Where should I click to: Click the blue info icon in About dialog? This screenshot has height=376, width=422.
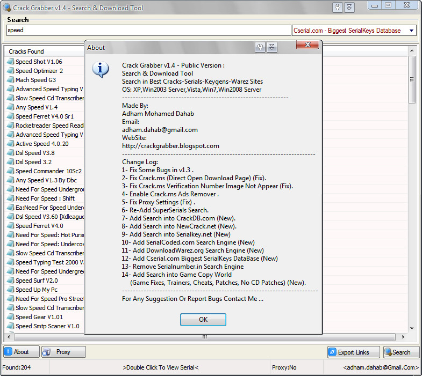[101, 69]
